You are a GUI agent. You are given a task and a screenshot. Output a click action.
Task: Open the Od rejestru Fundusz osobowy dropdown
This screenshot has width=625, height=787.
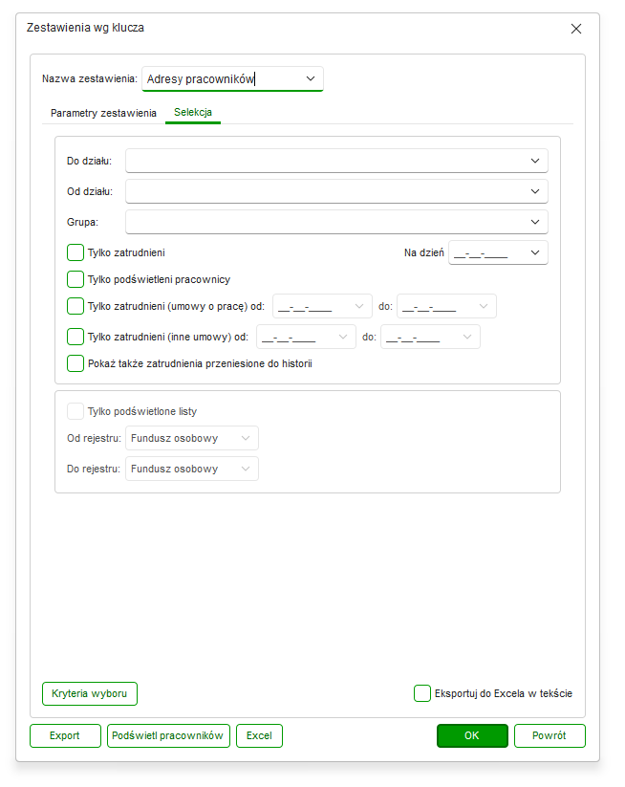tap(192, 438)
